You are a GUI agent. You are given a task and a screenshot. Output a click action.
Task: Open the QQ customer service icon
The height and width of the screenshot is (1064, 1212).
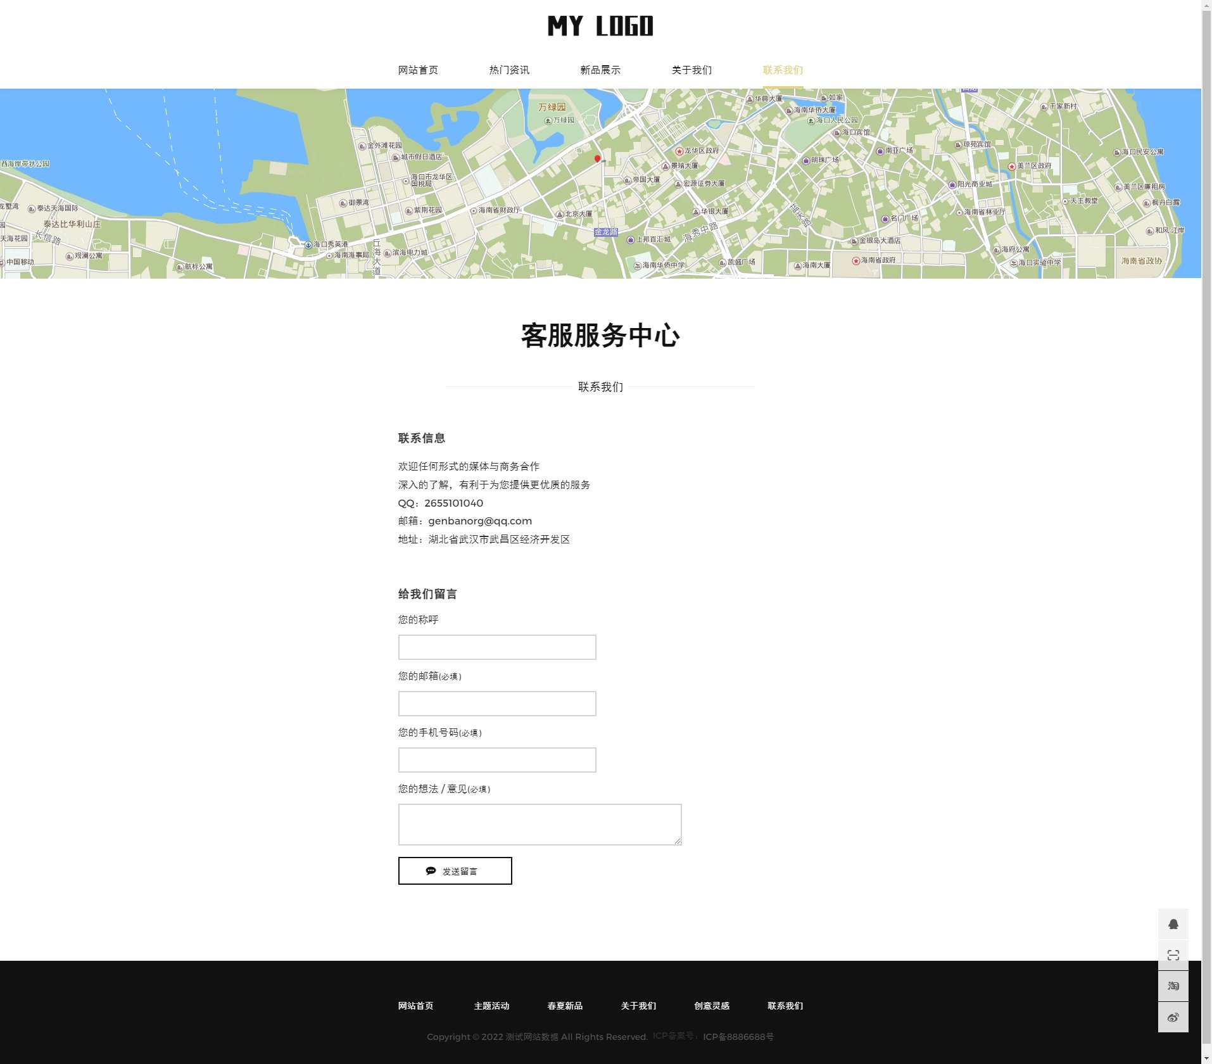click(1173, 925)
